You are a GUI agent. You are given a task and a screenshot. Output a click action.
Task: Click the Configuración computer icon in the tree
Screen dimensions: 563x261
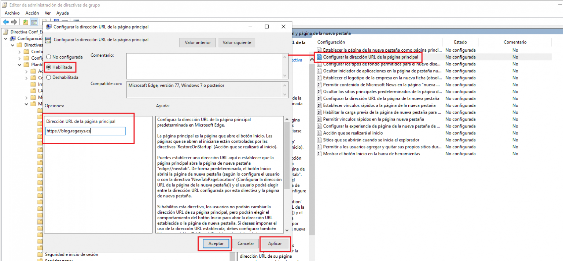pyautogui.click(x=12, y=38)
